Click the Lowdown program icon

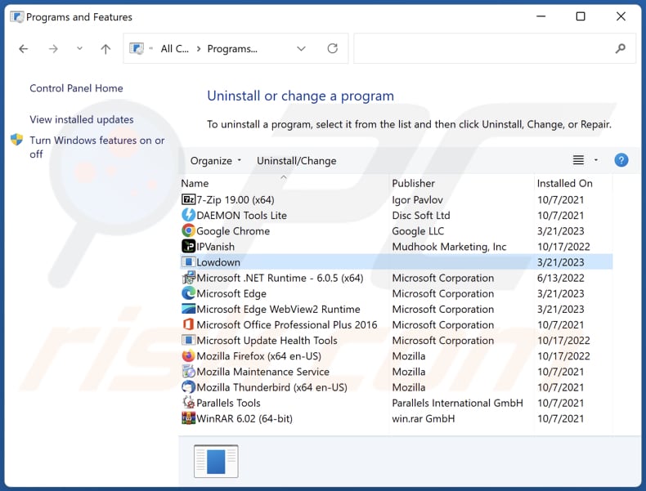[188, 262]
